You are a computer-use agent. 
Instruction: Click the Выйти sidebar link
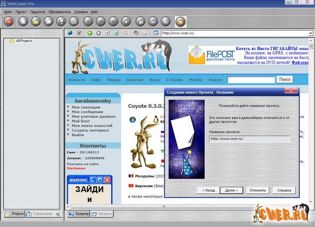pos(78,135)
